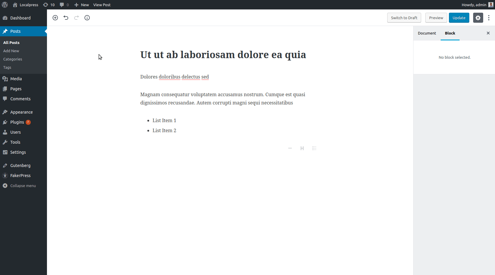Click the Magnam consequatur paragraph block

(223, 99)
